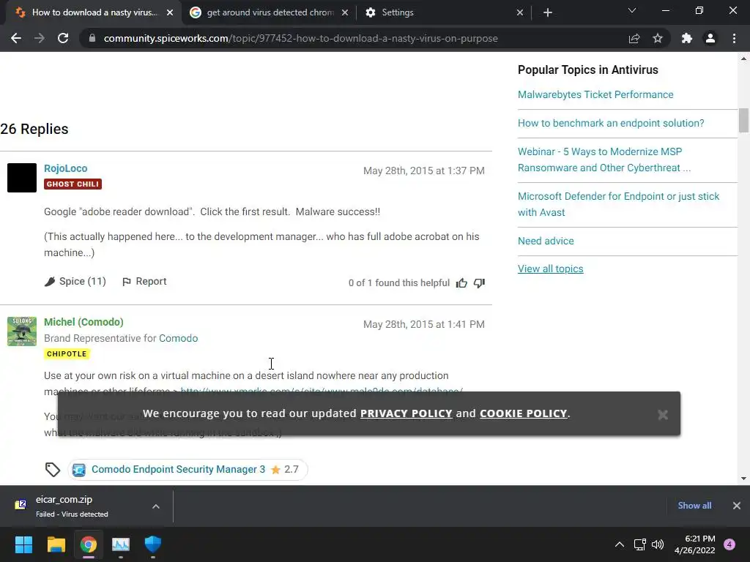Screen dimensions: 750x562
Task: Close the Google search tab
Action: 345,12
